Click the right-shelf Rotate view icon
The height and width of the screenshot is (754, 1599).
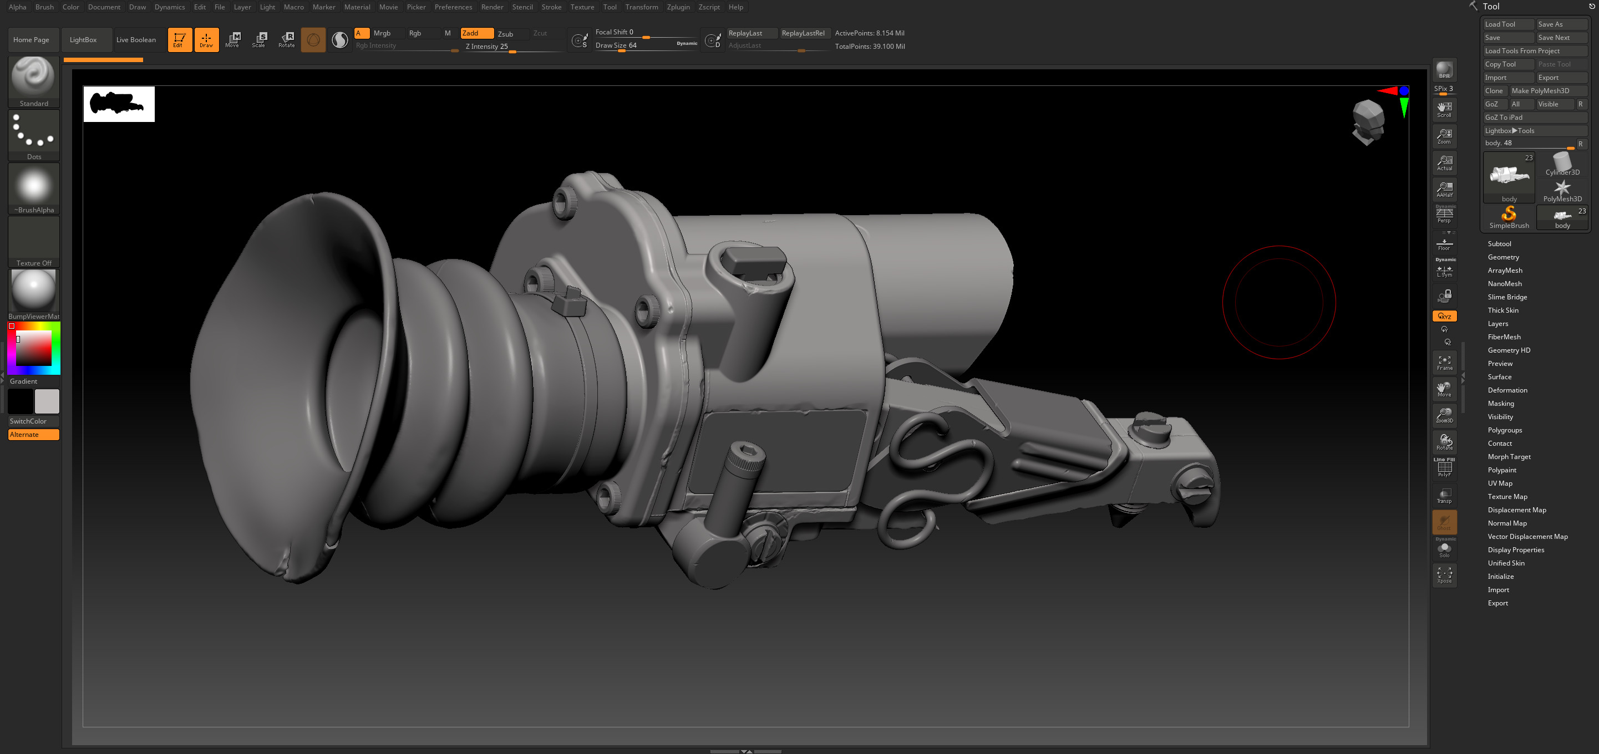(x=1444, y=442)
